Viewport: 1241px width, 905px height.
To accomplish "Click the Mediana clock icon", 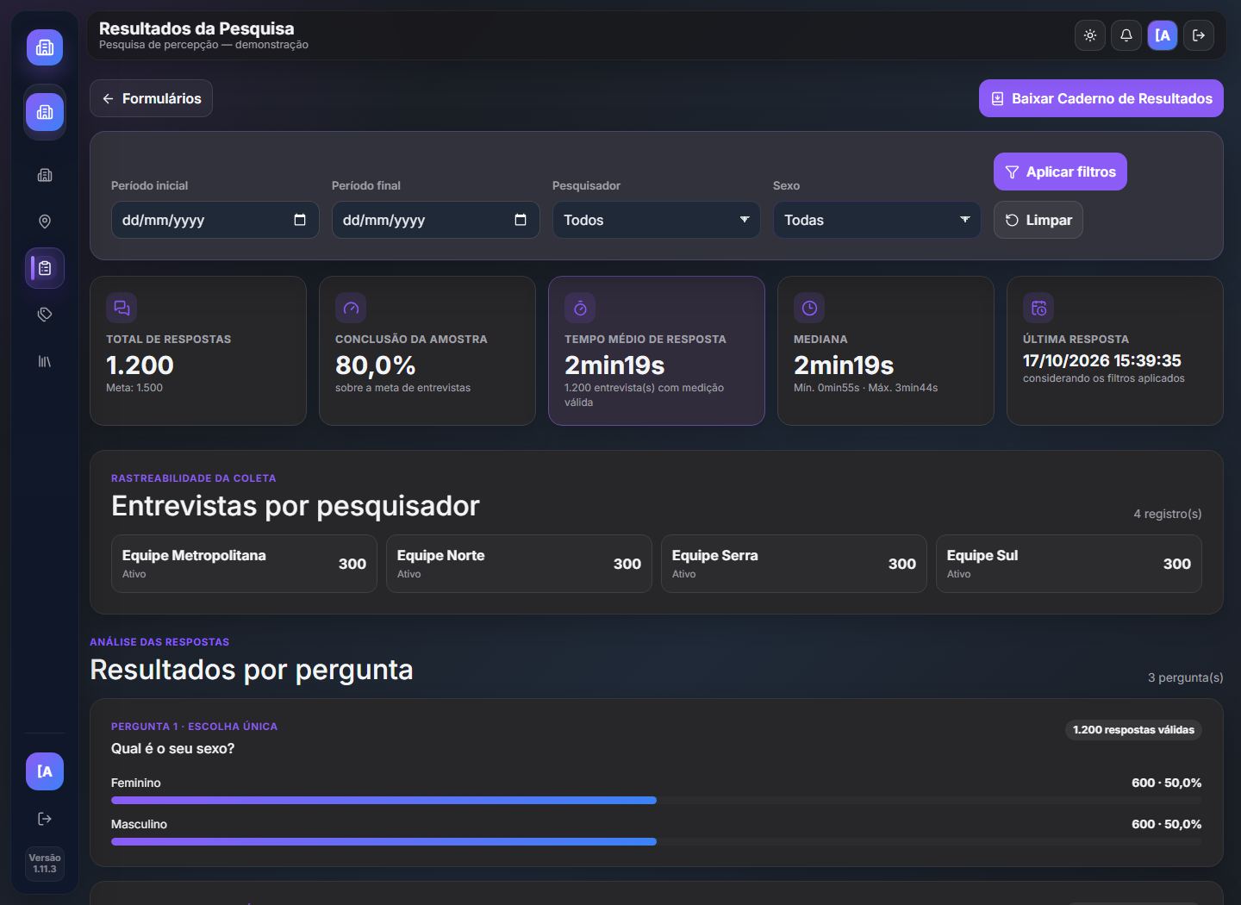I will [809, 308].
